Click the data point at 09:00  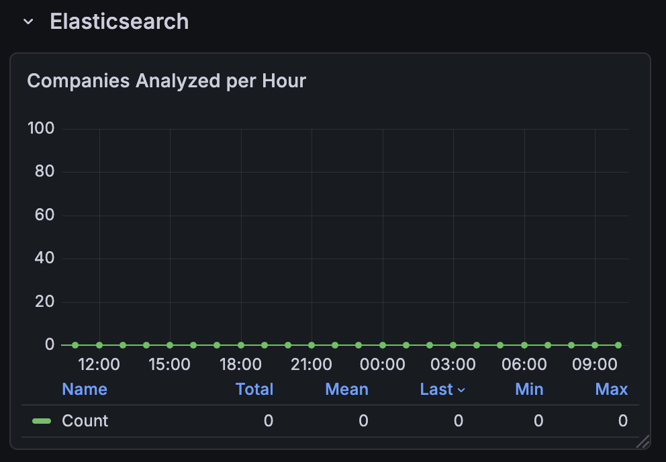point(595,345)
